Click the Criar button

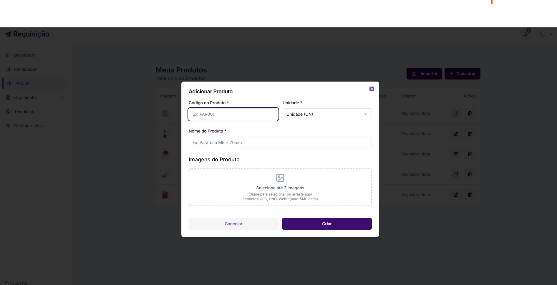(327, 224)
